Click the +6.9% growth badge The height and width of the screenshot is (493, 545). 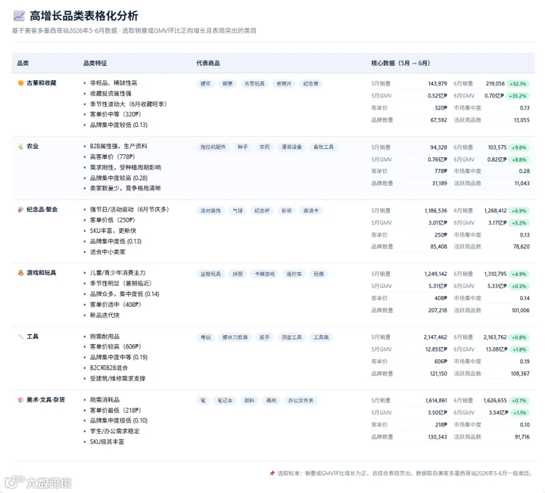coord(519,211)
